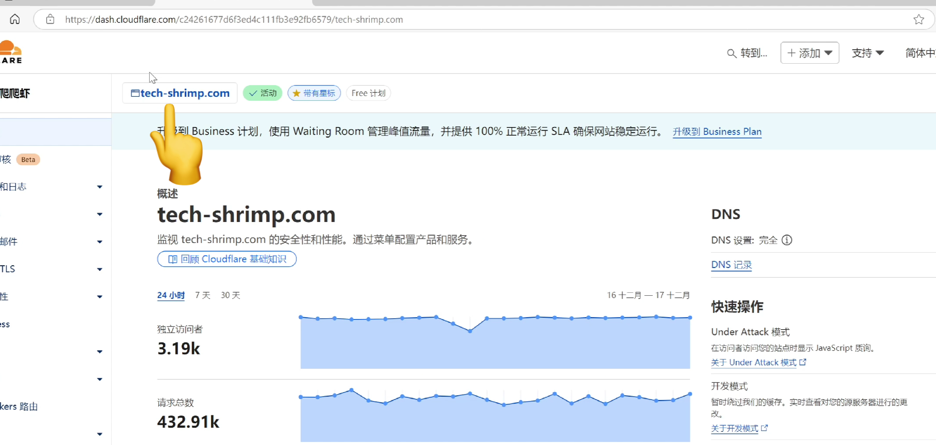Open the 添加 dropdown menu
Image resolution: width=936 pixels, height=445 pixels.
pyautogui.click(x=810, y=53)
